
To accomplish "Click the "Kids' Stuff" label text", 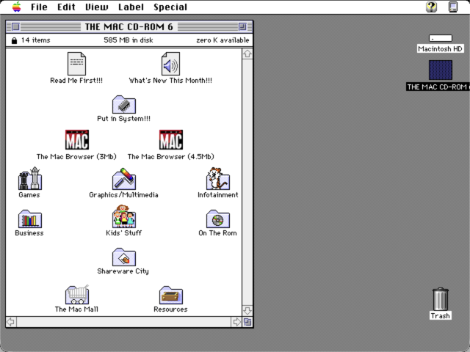I will pos(124,233).
